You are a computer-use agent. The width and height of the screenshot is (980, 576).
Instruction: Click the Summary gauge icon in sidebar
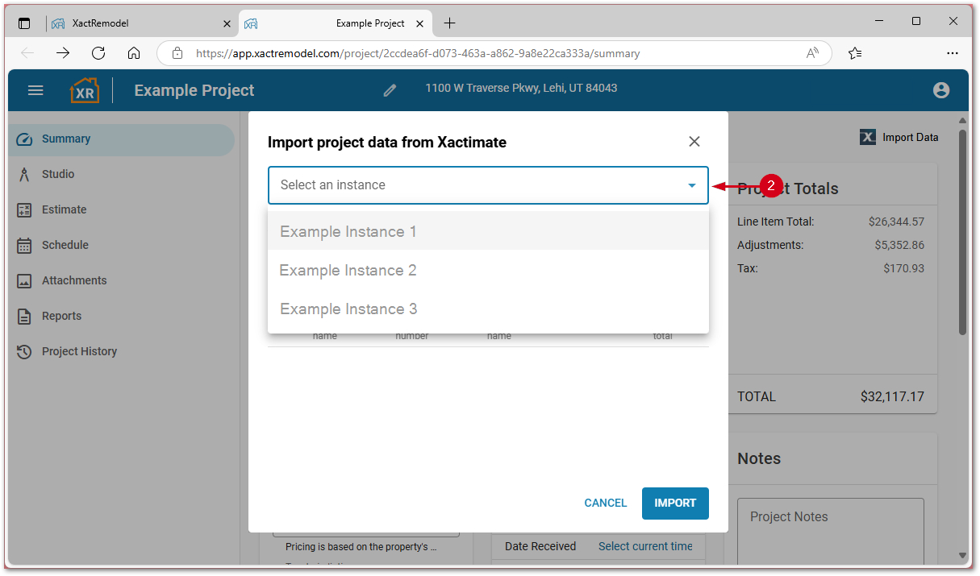point(24,139)
